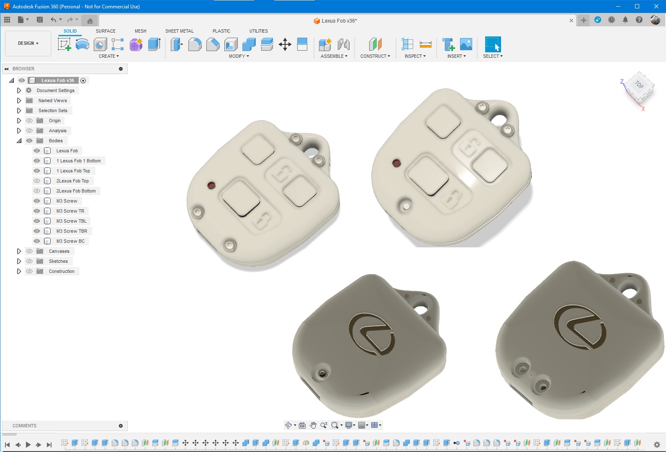The image size is (666, 452).
Task: Click the Measure tool icon
Action: pos(425,44)
